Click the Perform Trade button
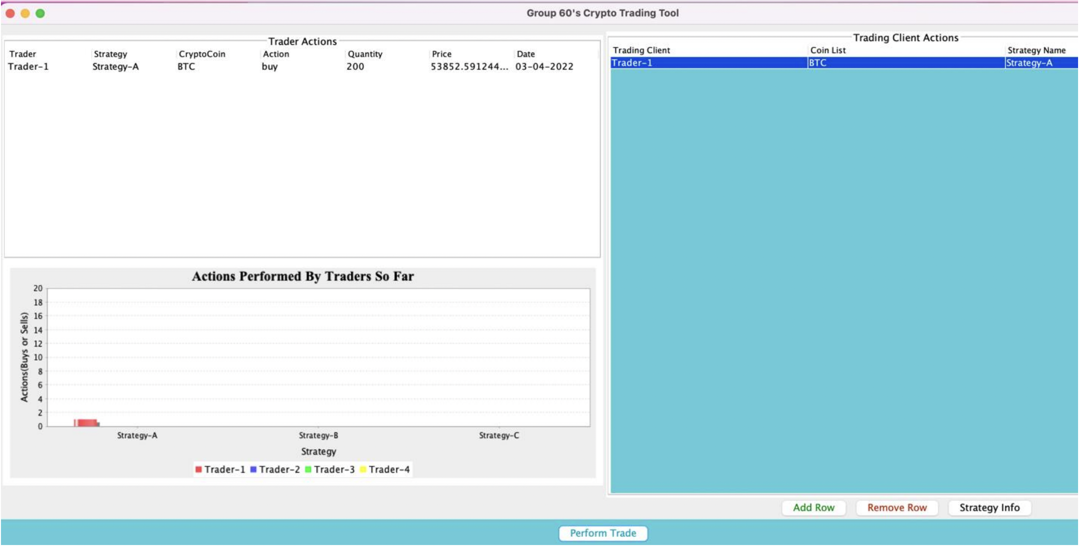The width and height of the screenshot is (1080, 546). pos(603,533)
